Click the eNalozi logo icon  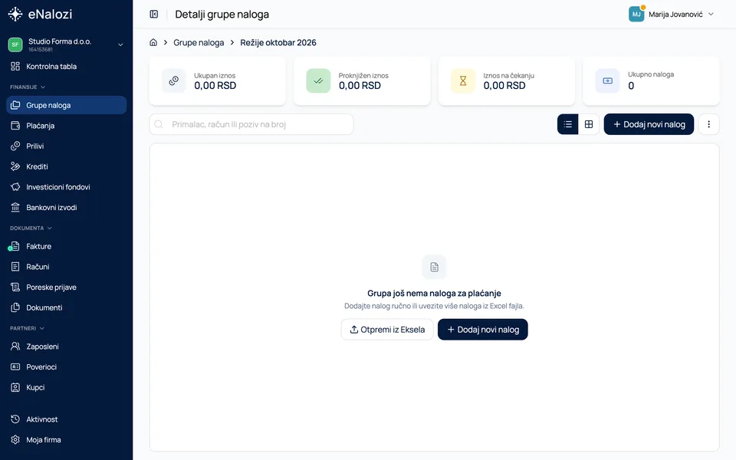15,14
